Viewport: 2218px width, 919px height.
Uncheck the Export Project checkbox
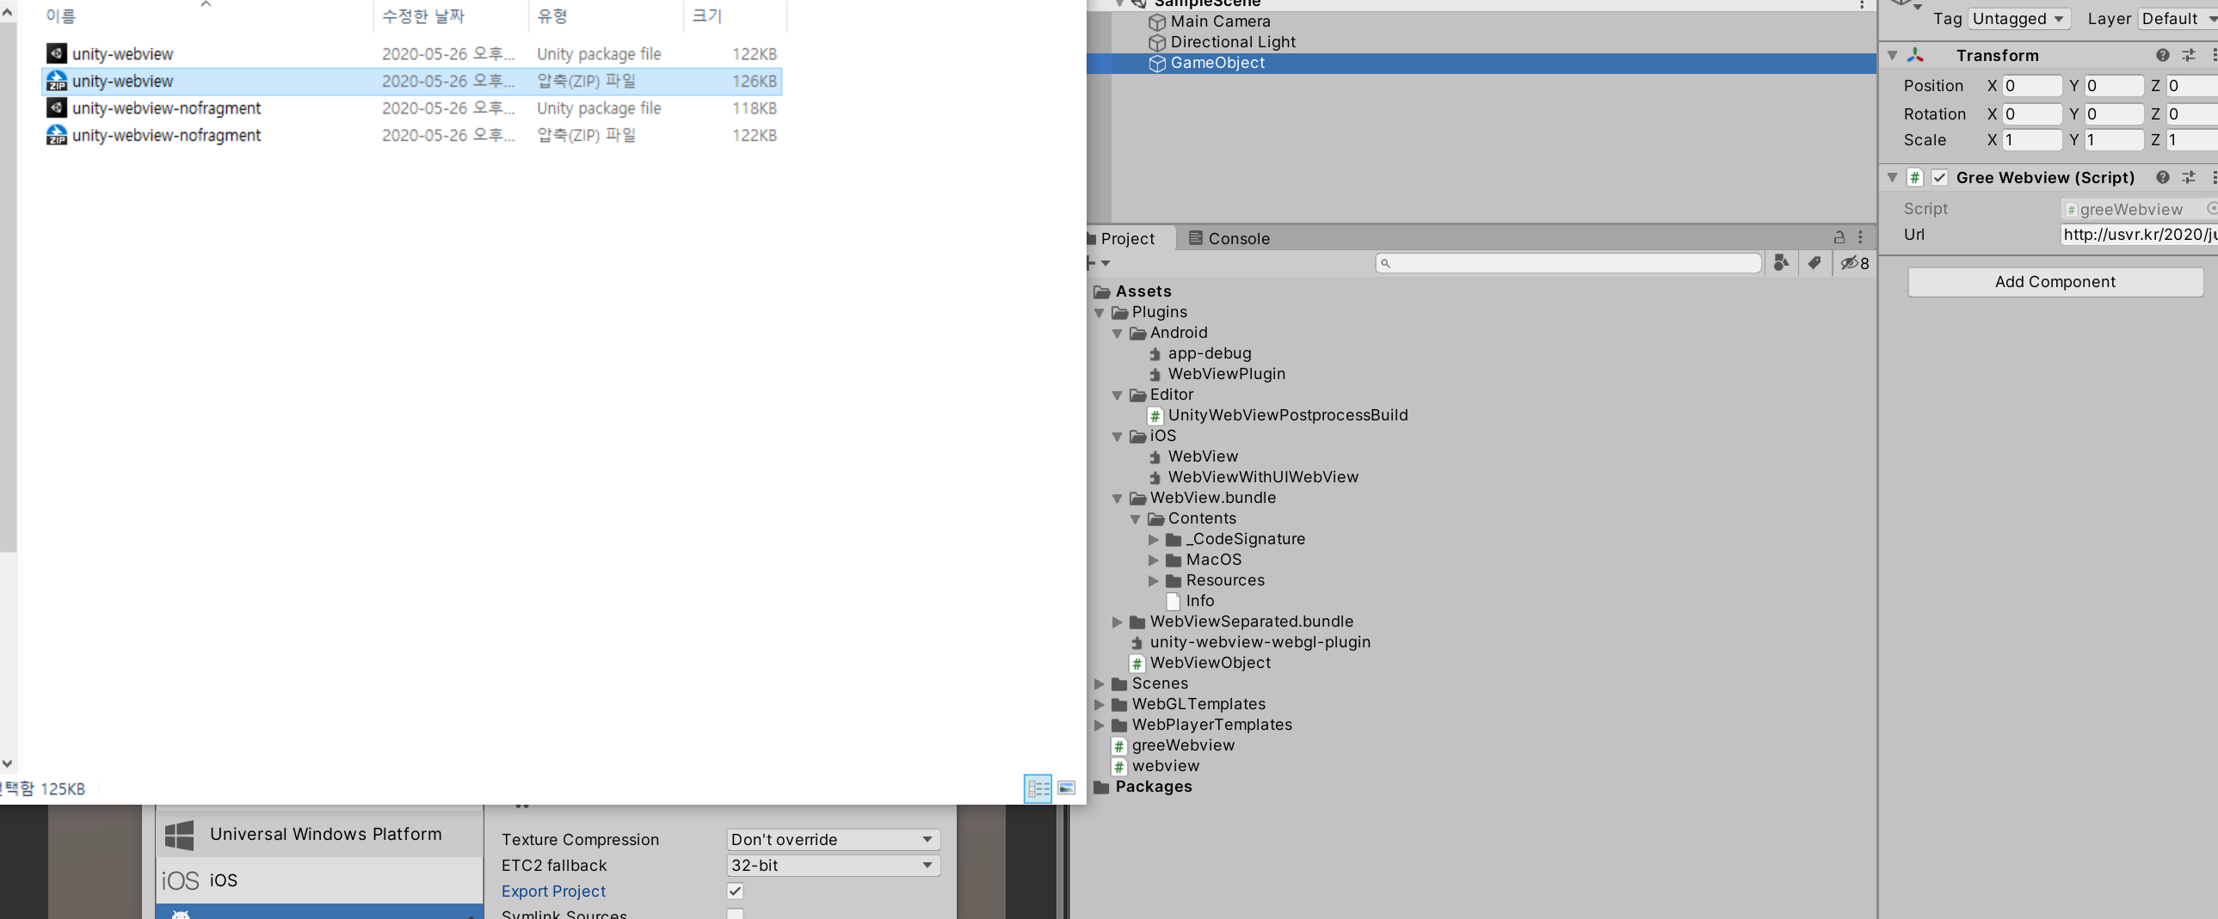735,891
